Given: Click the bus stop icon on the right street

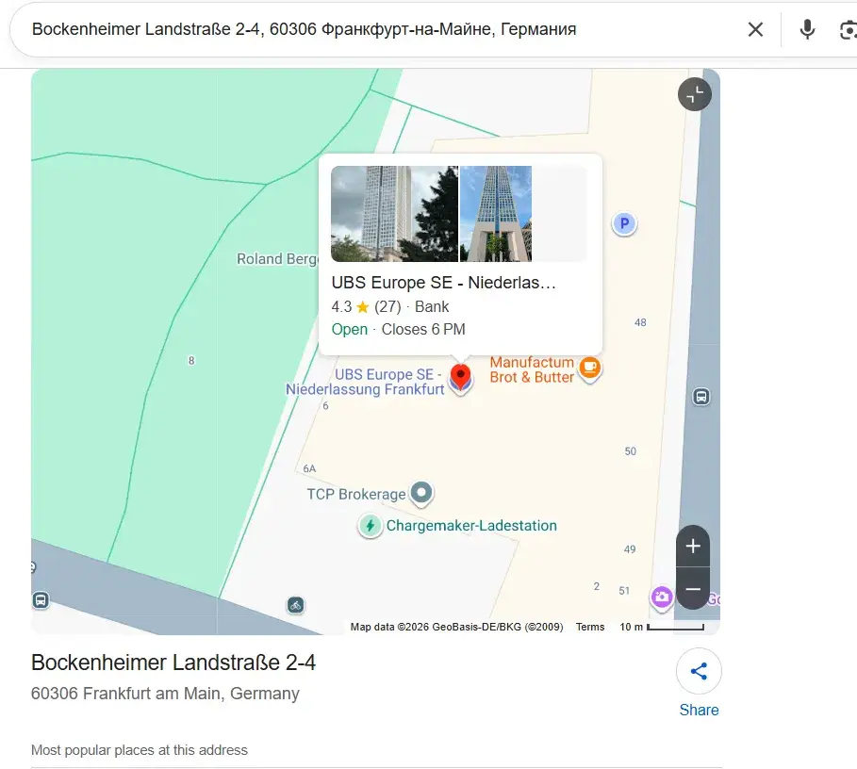Looking at the screenshot, I should tap(701, 397).
